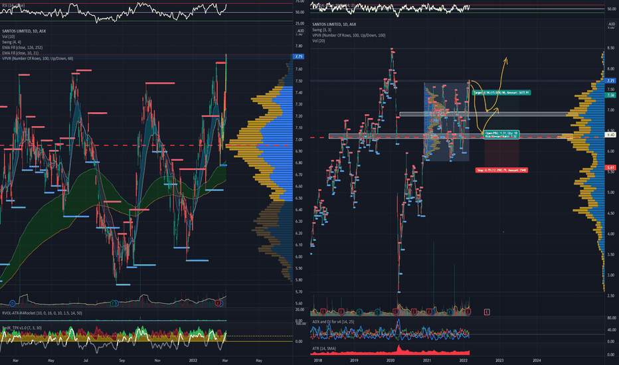This screenshot has width=619, height=365.
Task: Click the Open P&L risk/reward label
Action: (501, 135)
